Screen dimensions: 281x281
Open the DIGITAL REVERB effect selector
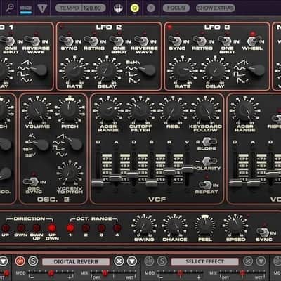[76, 261]
